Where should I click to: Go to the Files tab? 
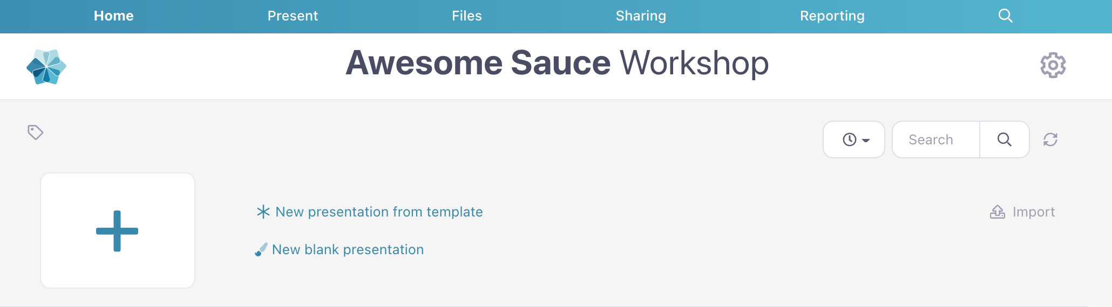(x=467, y=16)
